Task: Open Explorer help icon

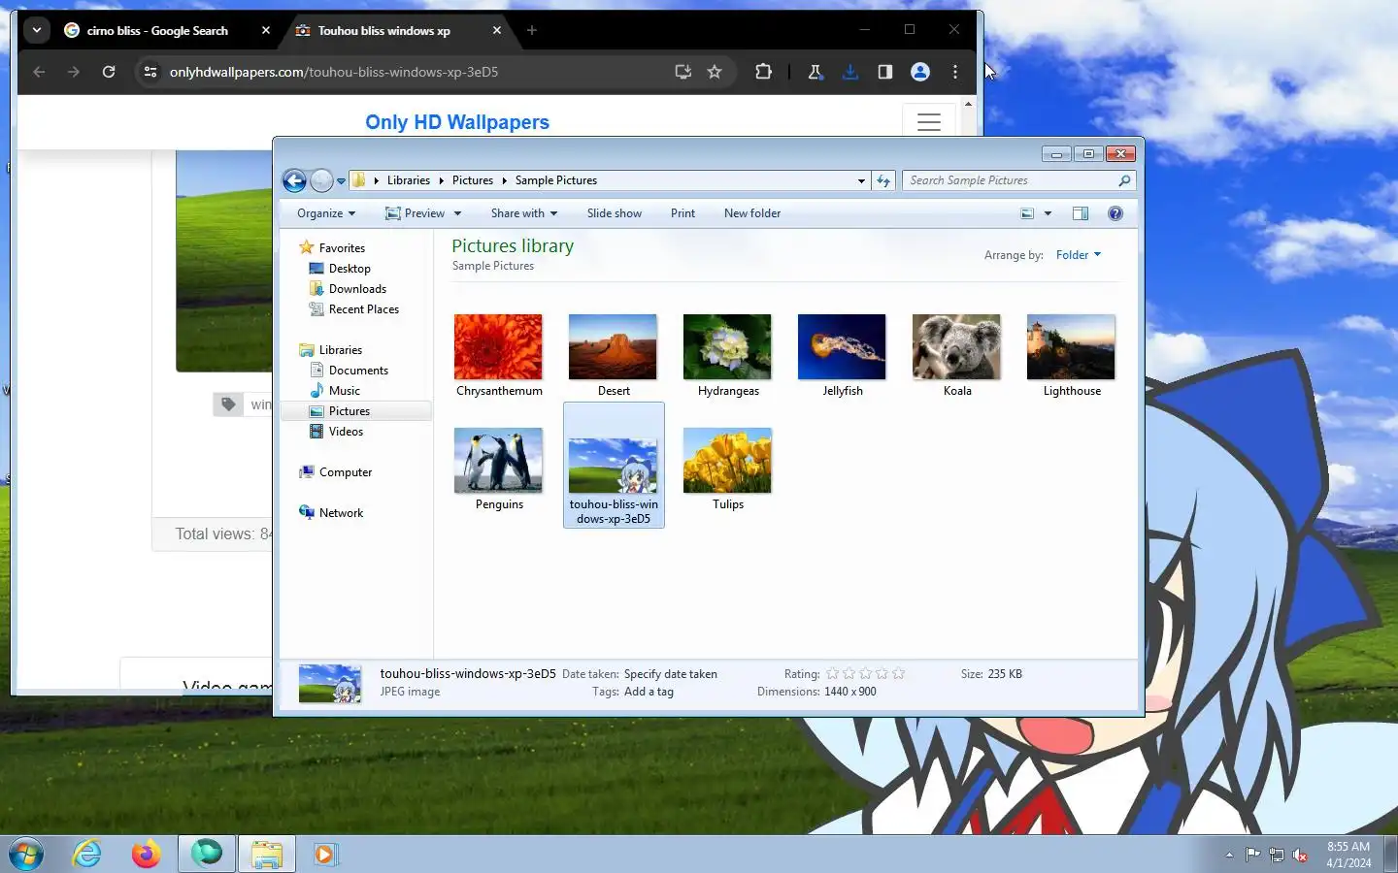Action: (1115, 213)
